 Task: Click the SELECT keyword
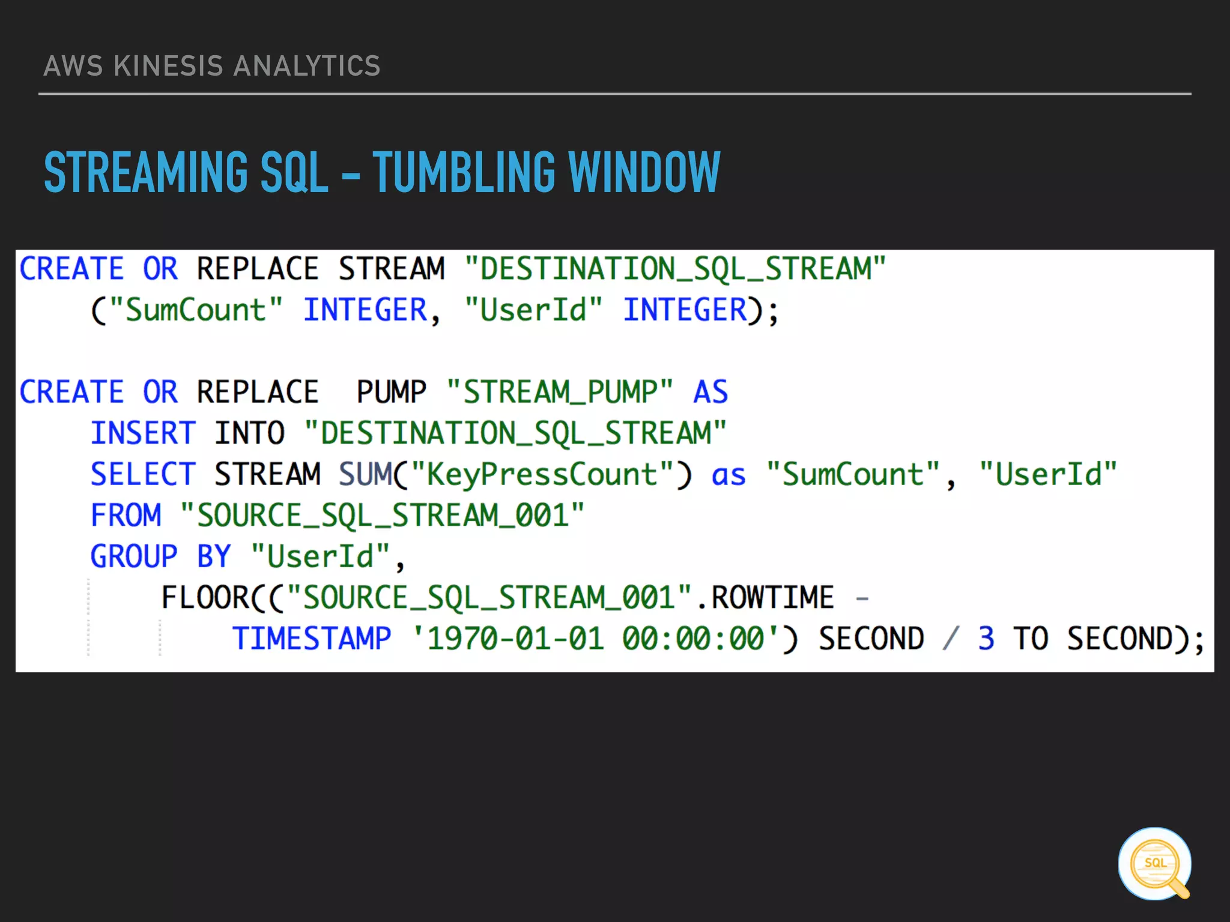click(x=143, y=474)
